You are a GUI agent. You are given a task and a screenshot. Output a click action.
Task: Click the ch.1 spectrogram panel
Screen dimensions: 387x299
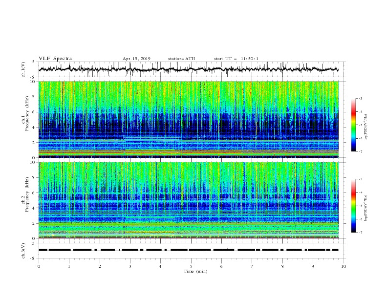[x=189, y=119]
